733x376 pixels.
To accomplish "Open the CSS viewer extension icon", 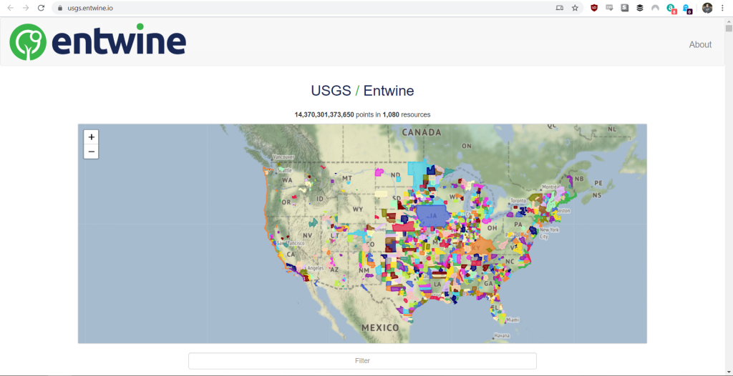I will click(x=609, y=8).
